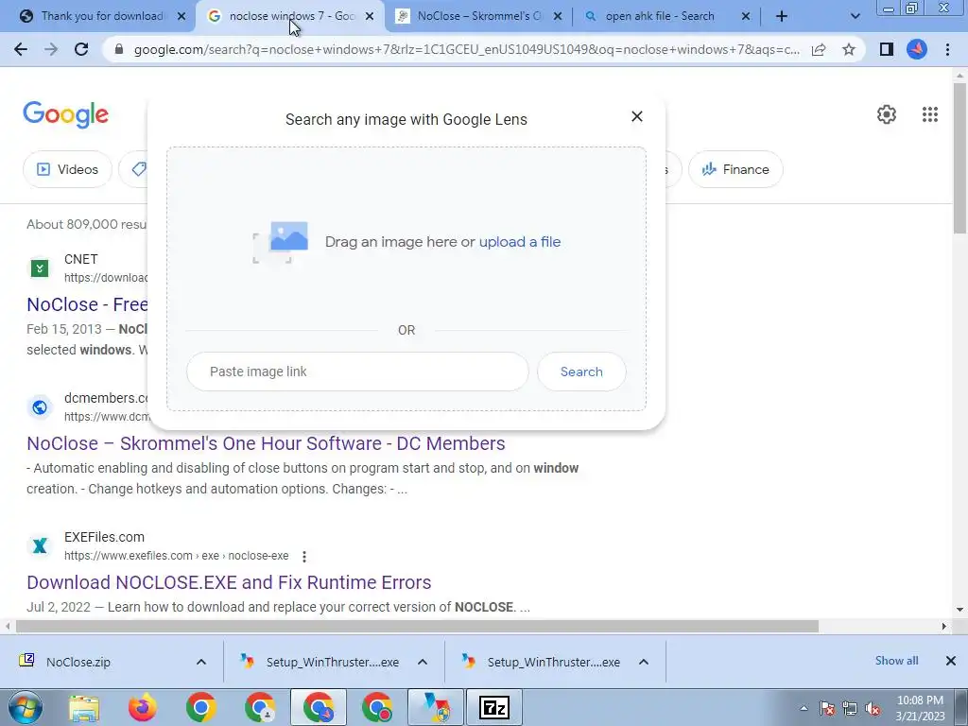The image size is (968, 726).
Task: Click the horizontal page scrollbar
Action: pyautogui.click(x=417, y=627)
